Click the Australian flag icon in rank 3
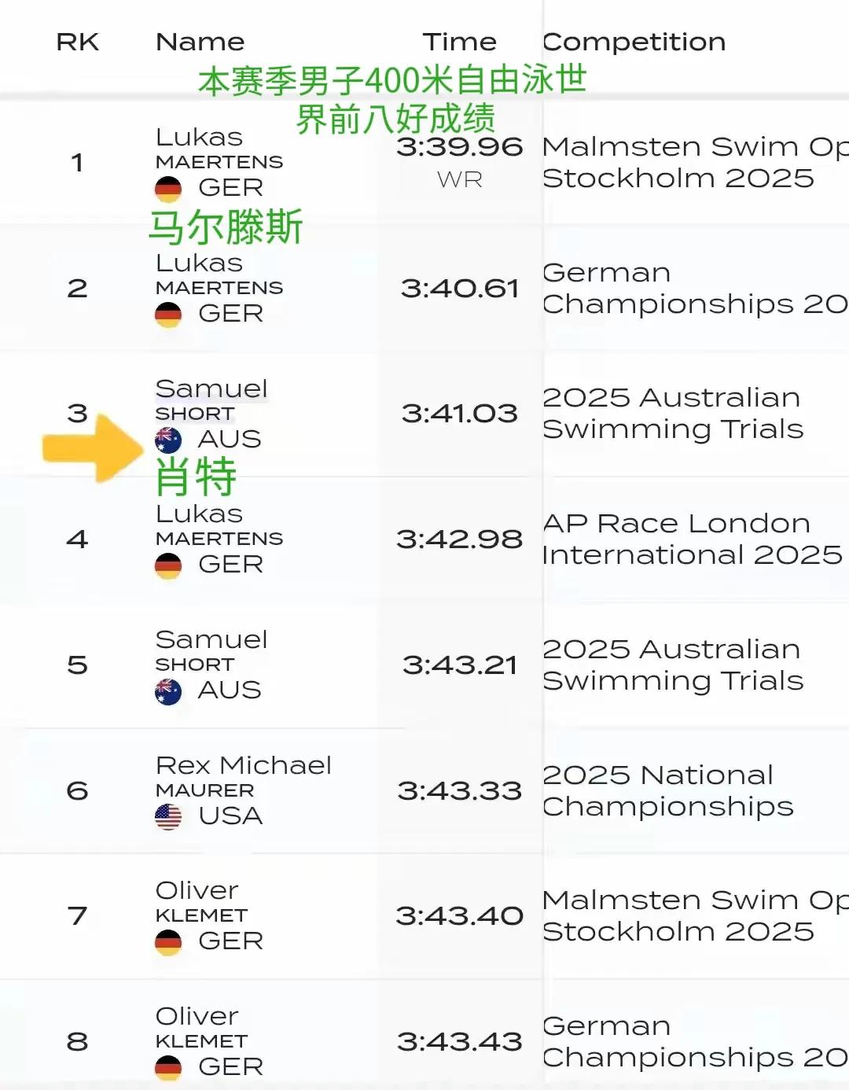849x1090 pixels. click(x=168, y=440)
